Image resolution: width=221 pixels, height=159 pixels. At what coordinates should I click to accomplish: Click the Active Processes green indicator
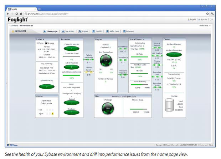pos(72,67)
